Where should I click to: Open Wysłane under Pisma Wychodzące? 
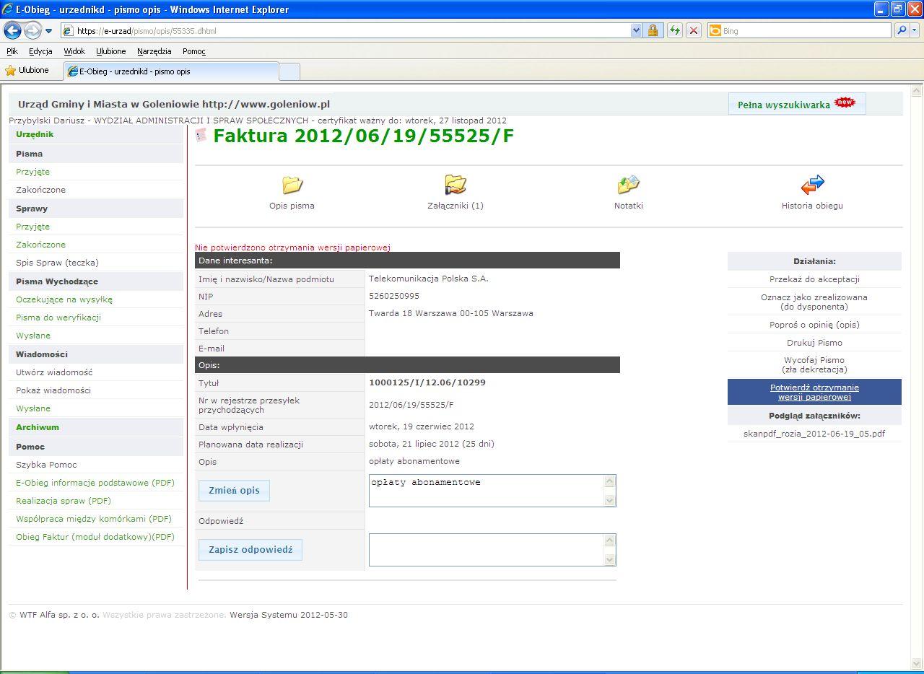coord(33,336)
